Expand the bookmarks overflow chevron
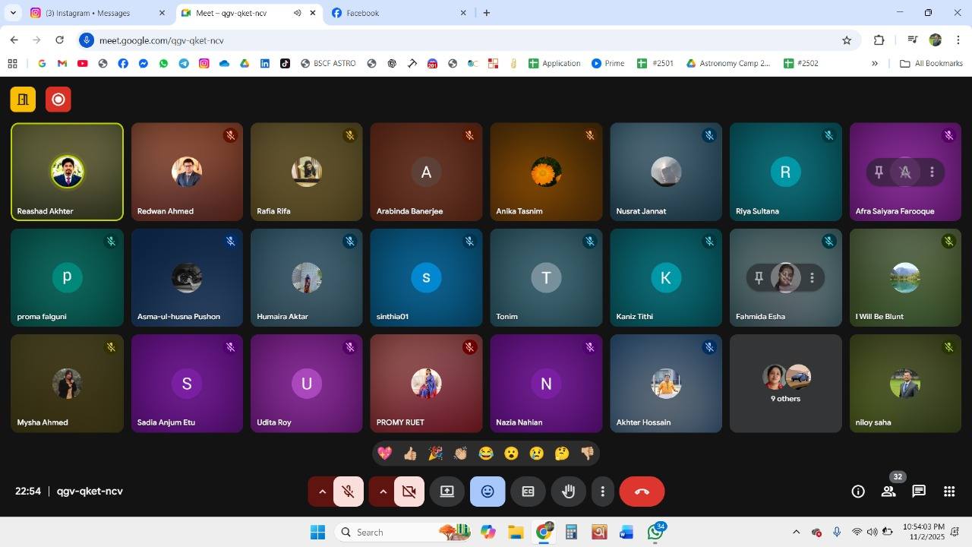The image size is (972, 547). [x=875, y=63]
